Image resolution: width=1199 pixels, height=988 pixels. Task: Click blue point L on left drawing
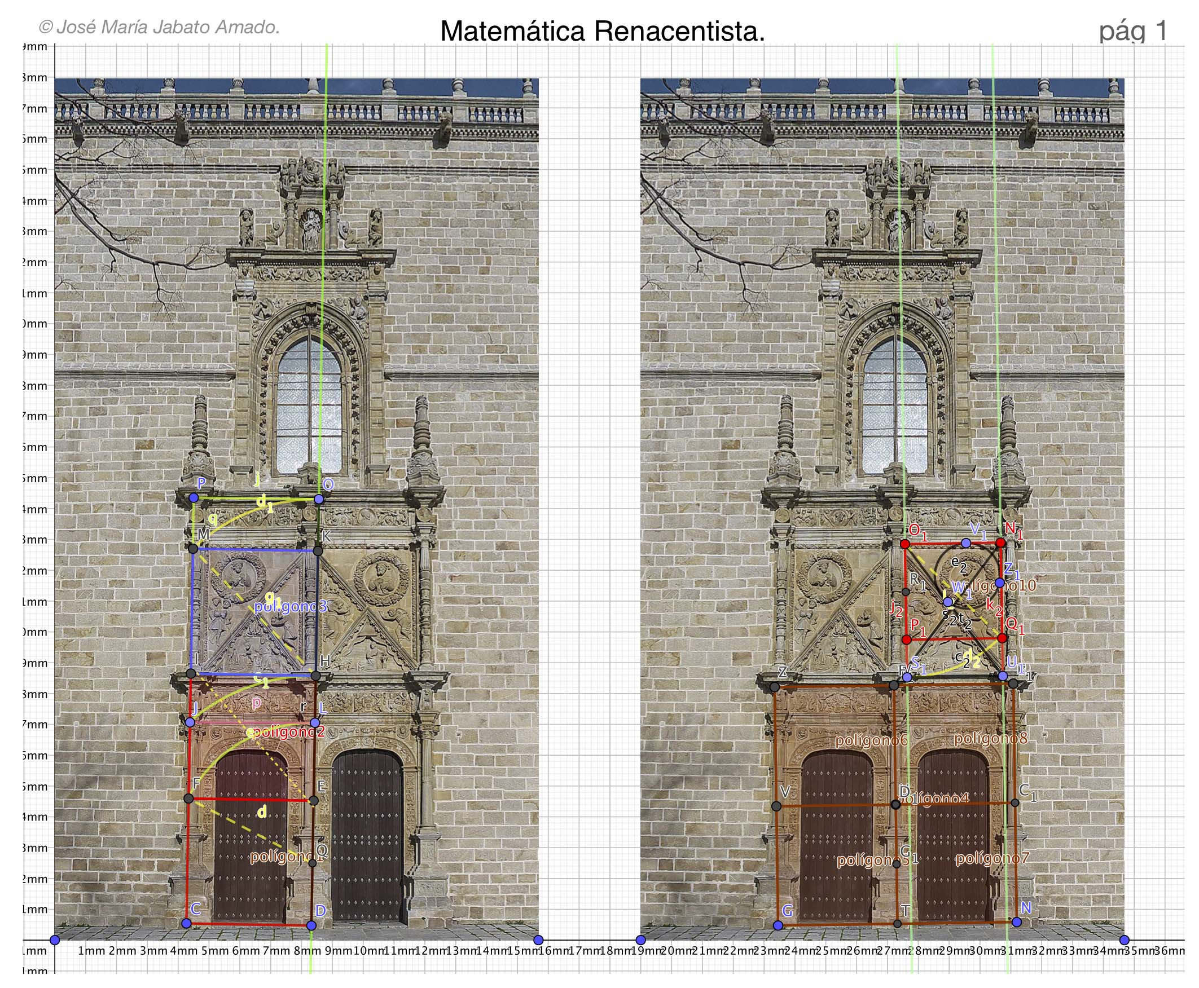(315, 723)
